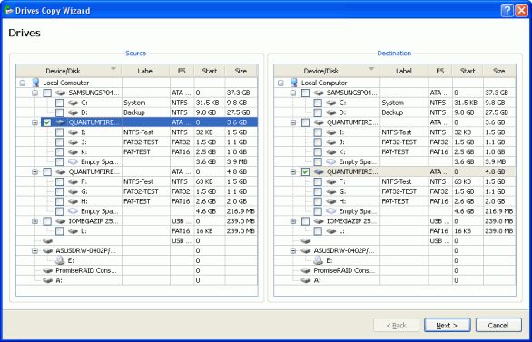Click the Local Computer icon in Destination tree
532x342 pixels.
pyautogui.click(x=294, y=83)
